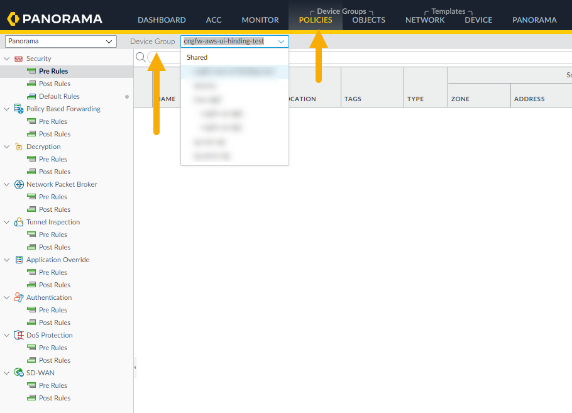Image resolution: width=572 pixels, height=413 pixels.
Task: Collapse the Application Override section
Action: pos(6,260)
